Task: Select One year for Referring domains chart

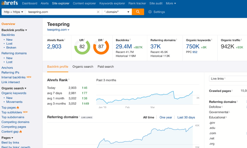Action: [x=166, y=117]
